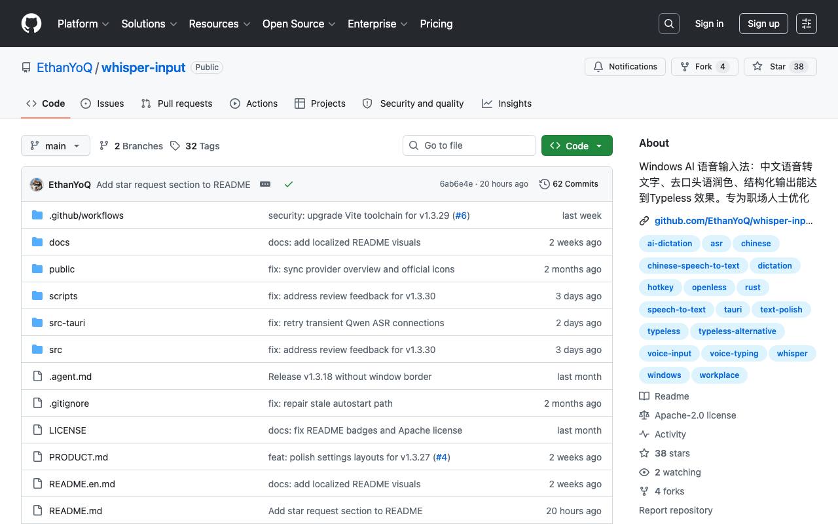Select the typeless-alternative topic tag
The width and height of the screenshot is (838, 524).
point(737,331)
